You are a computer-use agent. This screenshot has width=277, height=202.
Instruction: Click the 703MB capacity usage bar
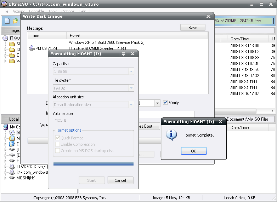pos(244,21)
